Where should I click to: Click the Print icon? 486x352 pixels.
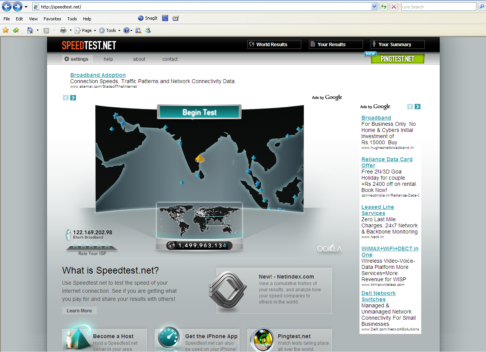64,30
